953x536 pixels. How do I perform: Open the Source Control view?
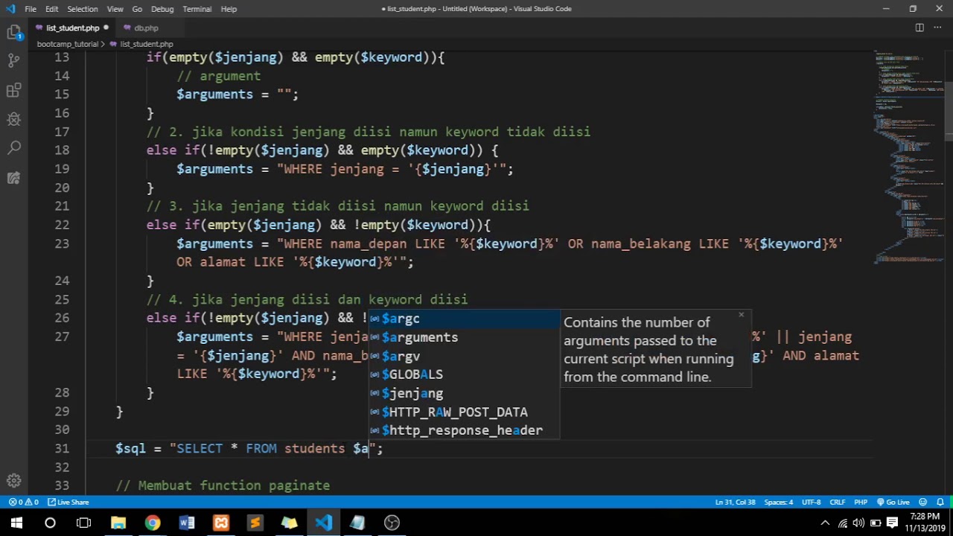click(x=13, y=61)
